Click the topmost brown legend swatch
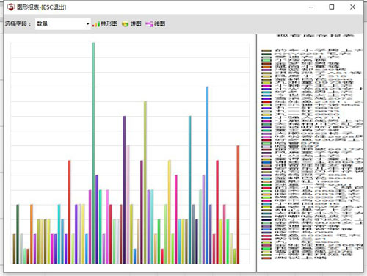This screenshot has width=367, height=276. tap(266, 51)
